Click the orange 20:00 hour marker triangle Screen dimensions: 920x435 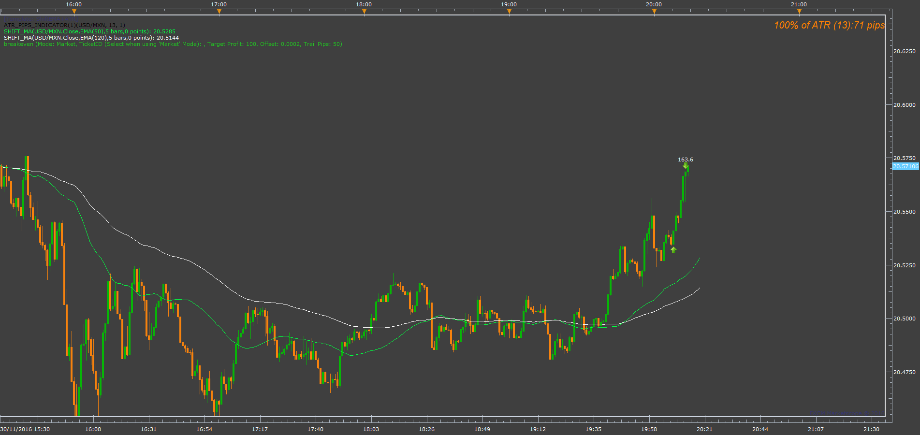654,12
